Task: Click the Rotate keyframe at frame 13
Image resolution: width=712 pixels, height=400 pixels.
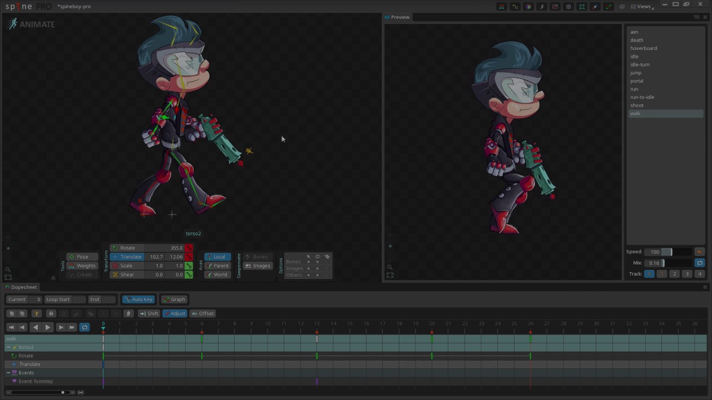Action: [317, 356]
